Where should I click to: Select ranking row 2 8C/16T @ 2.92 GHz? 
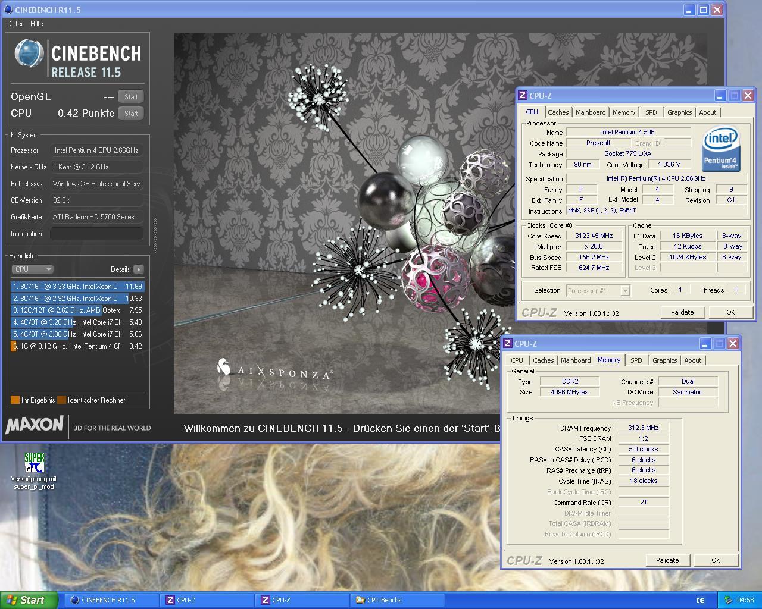(x=77, y=299)
